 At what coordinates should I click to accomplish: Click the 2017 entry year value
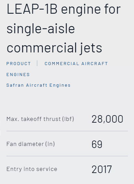pyautogui.click(x=102, y=169)
